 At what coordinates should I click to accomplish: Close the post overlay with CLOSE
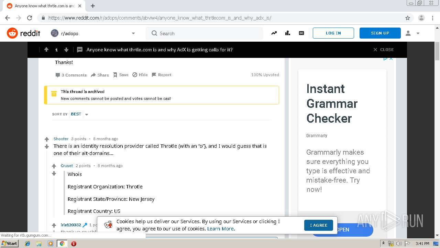383,50
